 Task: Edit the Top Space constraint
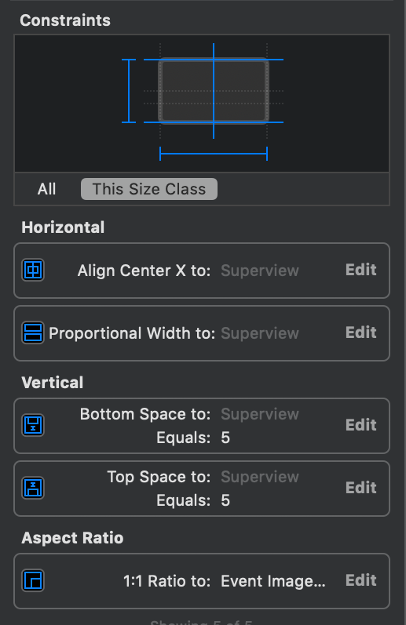click(361, 488)
